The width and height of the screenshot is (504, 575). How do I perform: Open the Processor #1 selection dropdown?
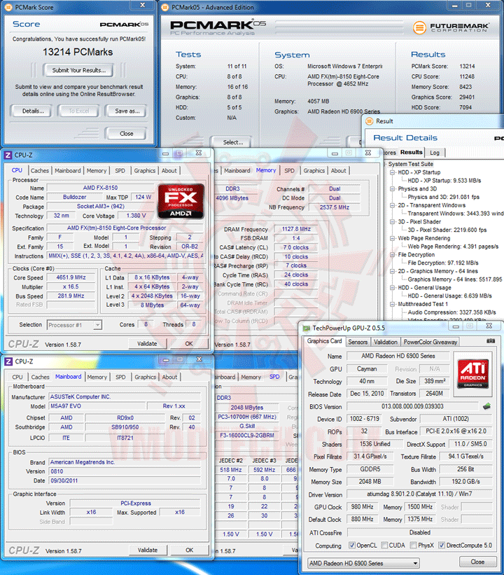pos(74,325)
